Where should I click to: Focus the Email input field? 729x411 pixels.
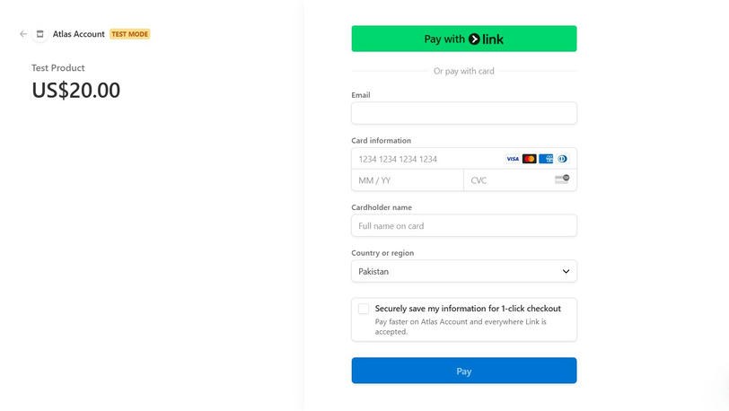[464, 113]
